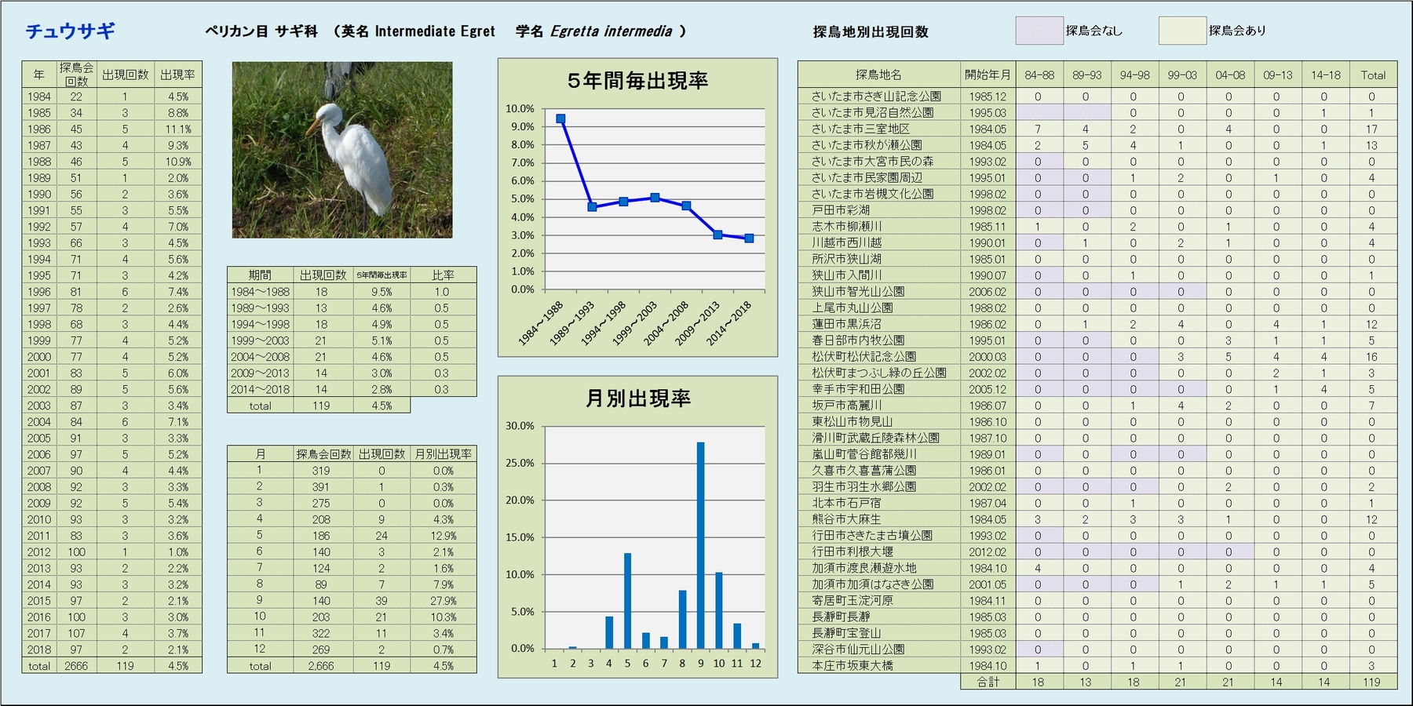Click the 10.9% rate cell

pos(178,162)
